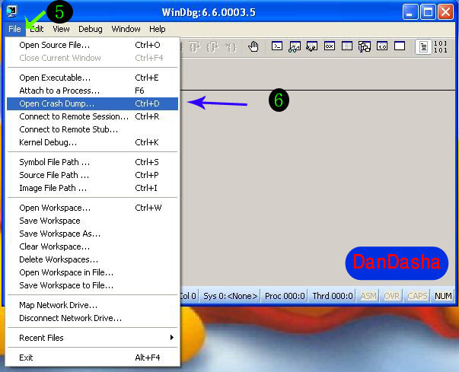Select Open Crash Dump menu item
Screen dimensions: 459x372
point(92,103)
